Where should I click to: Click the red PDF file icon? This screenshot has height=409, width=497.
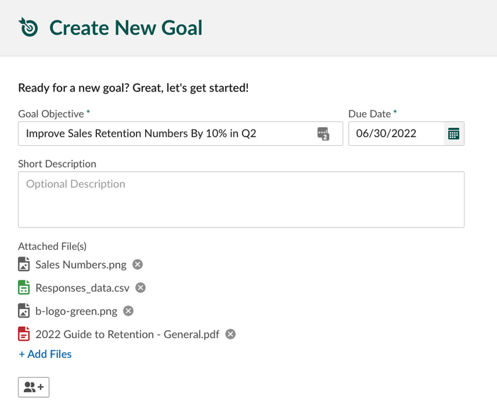pyautogui.click(x=24, y=334)
